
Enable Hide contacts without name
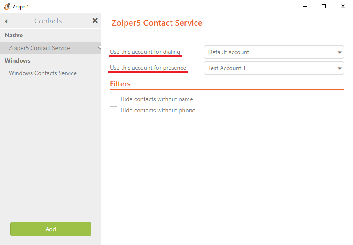[113, 99]
